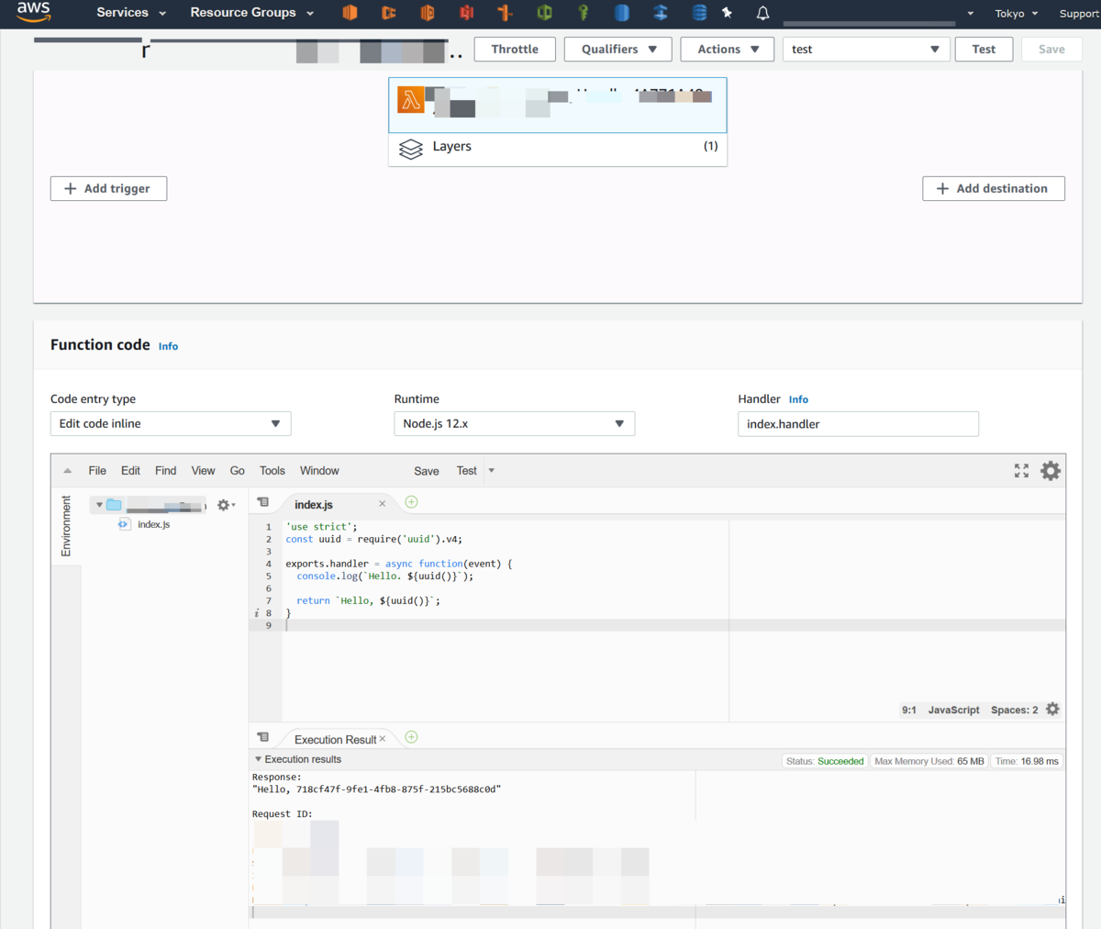
Task: Click the Environment side panel tab
Action: coord(66,526)
